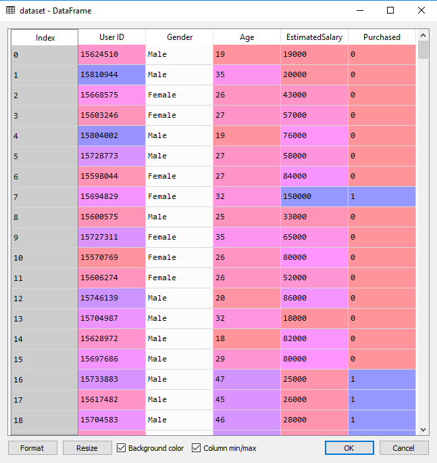Click the Gender column header
This screenshot has width=437, height=463.
click(x=179, y=37)
